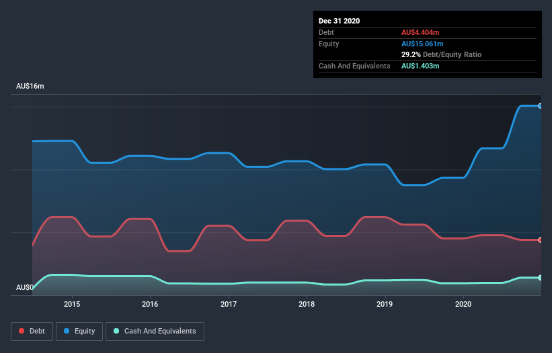Screen dimensions: 552x353
Task: Toggle Cash And Equivalents legend button
Action: tap(155, 332)
